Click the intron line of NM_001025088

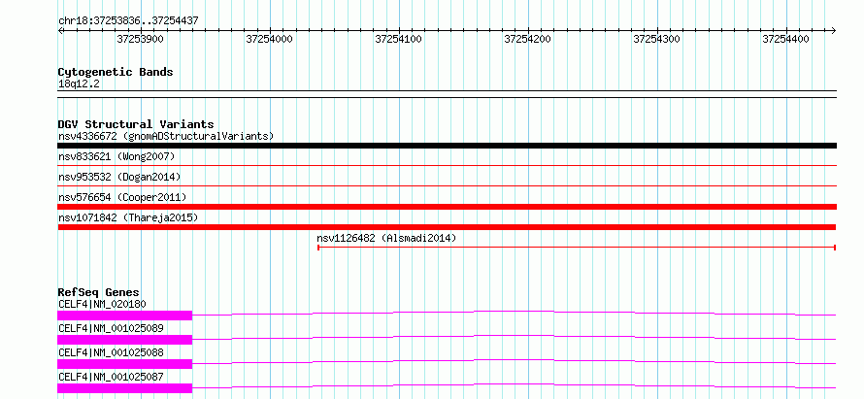click(515, 360)
